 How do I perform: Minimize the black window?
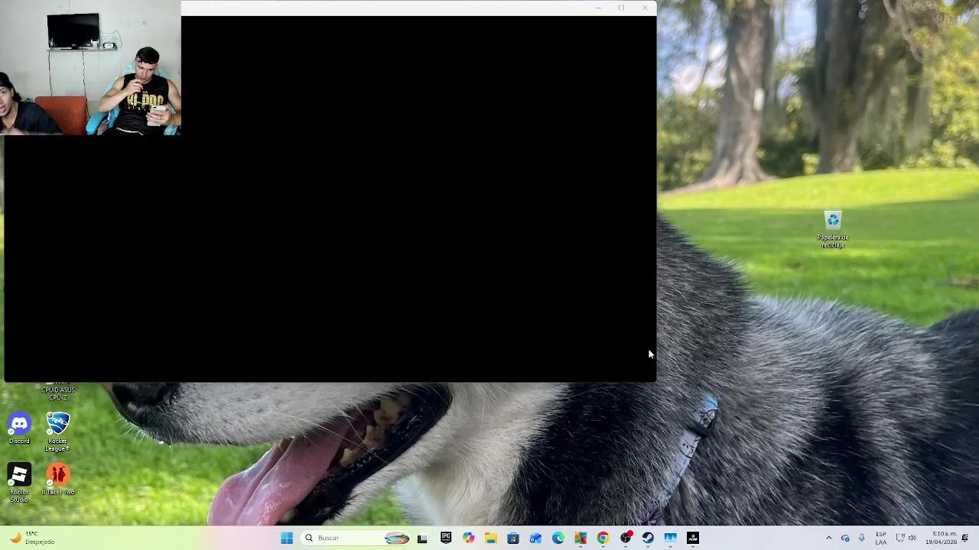pos(598,8)
